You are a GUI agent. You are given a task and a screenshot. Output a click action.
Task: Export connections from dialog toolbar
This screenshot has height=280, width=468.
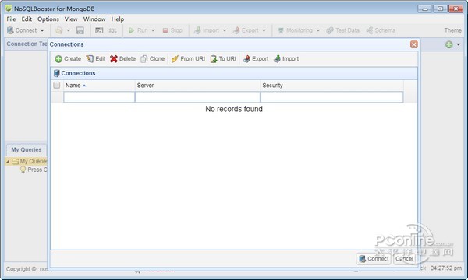[256, 59]
